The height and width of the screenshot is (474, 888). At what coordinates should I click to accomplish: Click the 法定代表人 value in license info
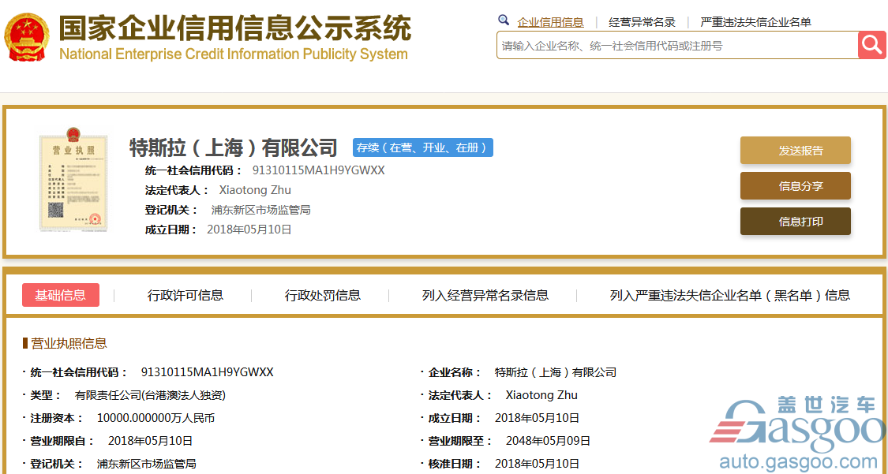click(541, 395)
